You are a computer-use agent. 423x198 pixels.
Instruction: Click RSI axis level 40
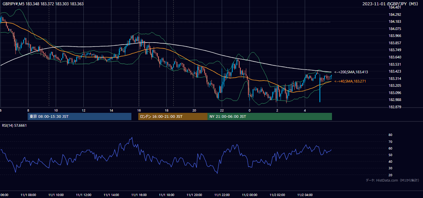coord(390,162)
